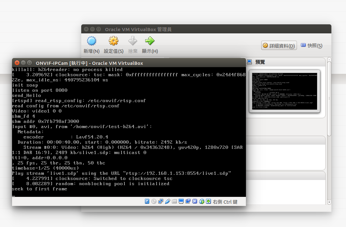Click the green 顯示(H) show arrow

[150, 41]
